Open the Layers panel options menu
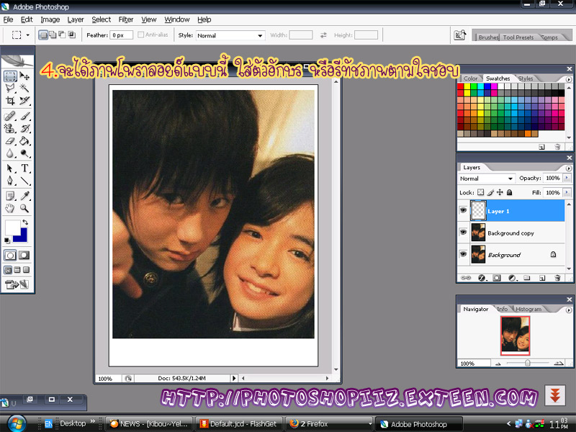The width and height of the screenshot is (576, 432). [569, 168]
